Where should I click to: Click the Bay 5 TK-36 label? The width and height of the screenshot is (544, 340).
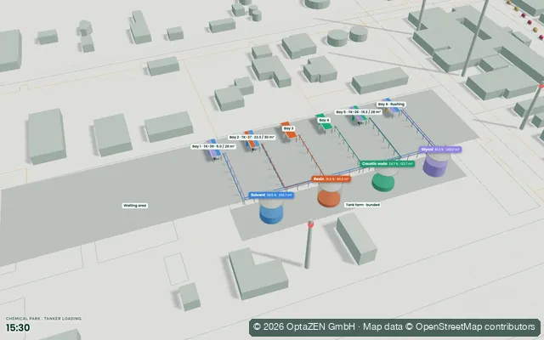coord(359,112)
